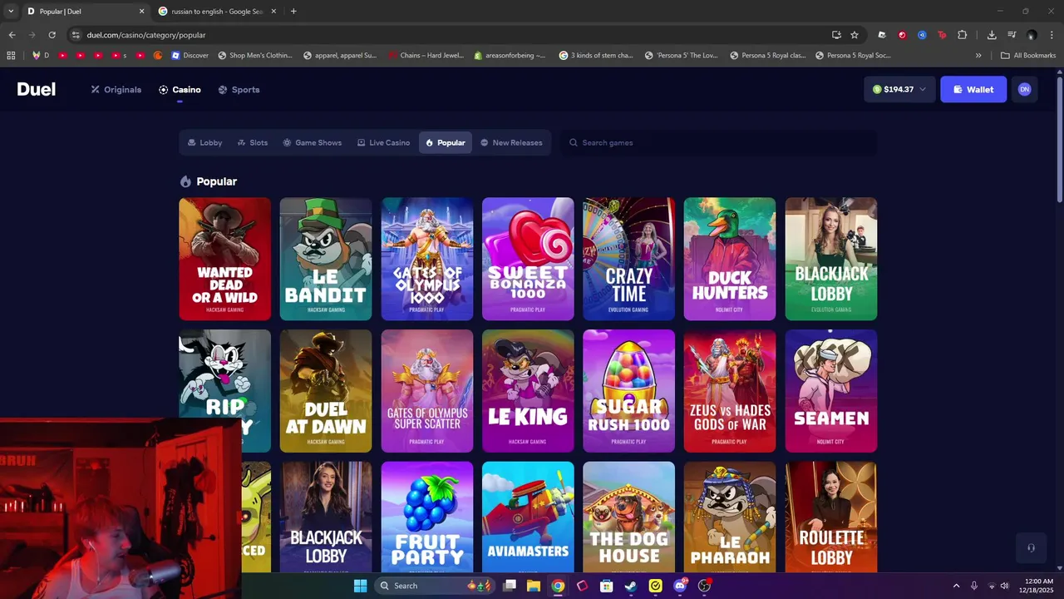Open File Explorer from the taskbar
This screenshot has height=599, width=1064.
click(x=534, y=586)
